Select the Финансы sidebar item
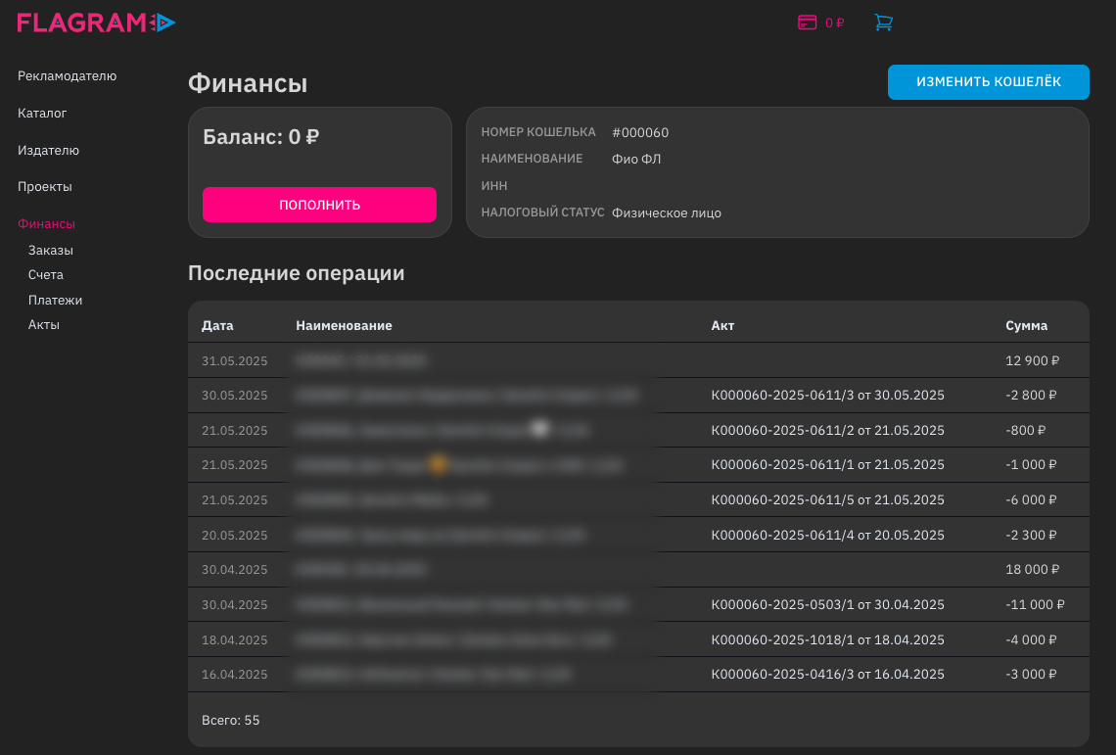This screenshot has height=755, width=1116. [x=46, y=223]
